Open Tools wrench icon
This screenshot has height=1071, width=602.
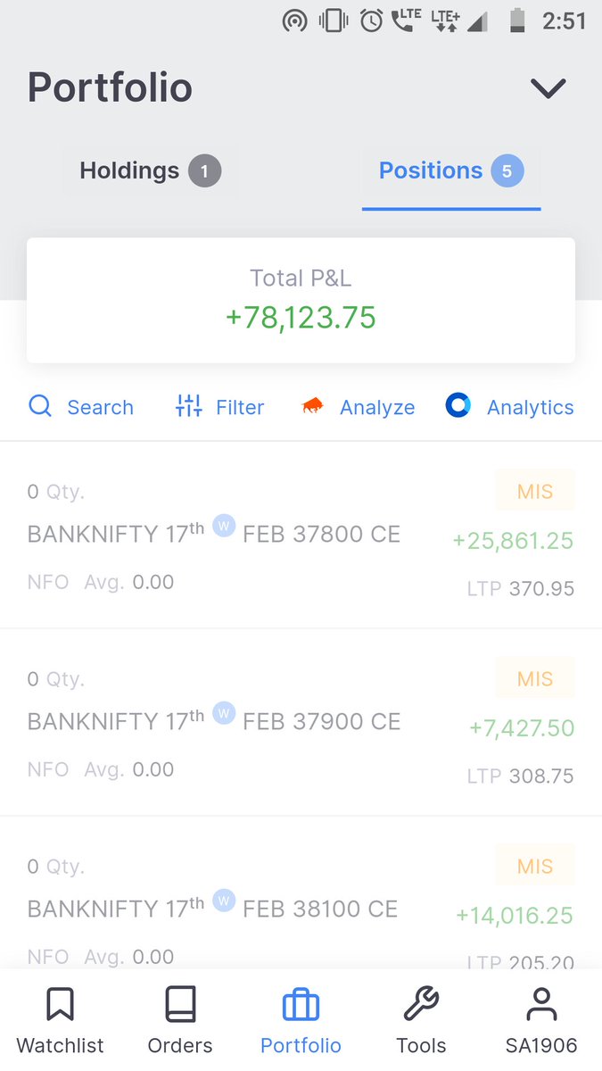tap(421, 1004)
